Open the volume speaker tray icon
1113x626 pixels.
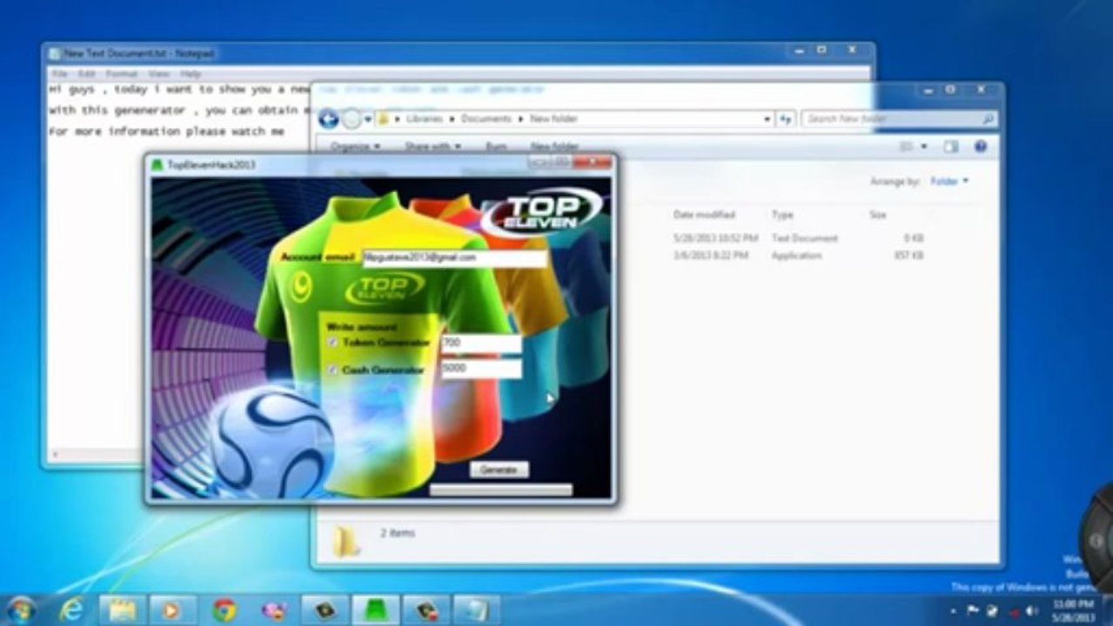(x=1033, y=610)
